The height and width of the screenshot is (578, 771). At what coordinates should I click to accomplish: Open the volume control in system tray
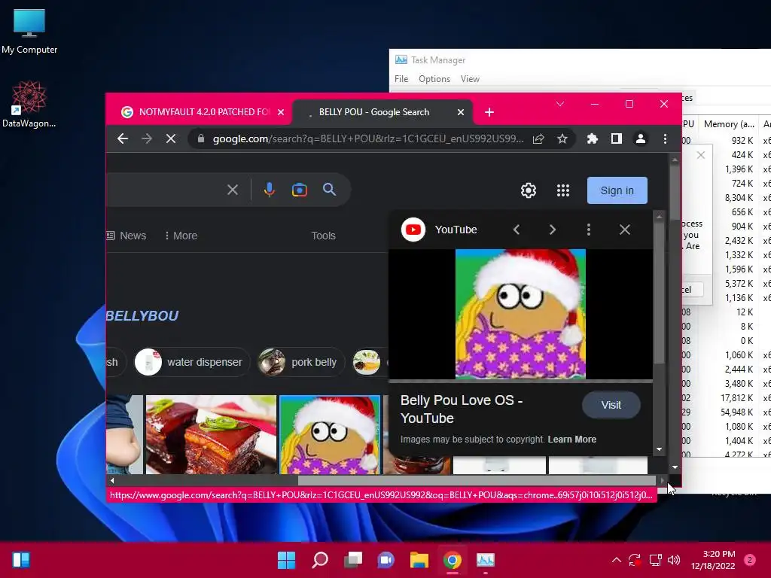(674, 560)
